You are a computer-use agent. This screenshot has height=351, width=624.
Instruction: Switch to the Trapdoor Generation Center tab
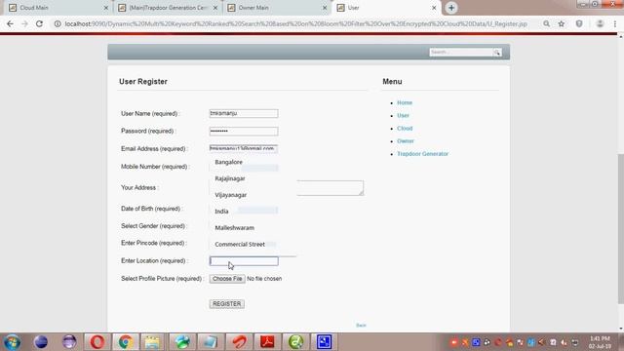coord(167,8)
